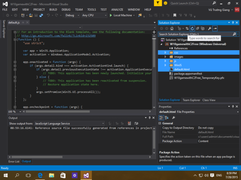The width and height of the screenshot is (241, 180).
Task: Toggle Word Wrap in Output window
Action: coord(136,124)
